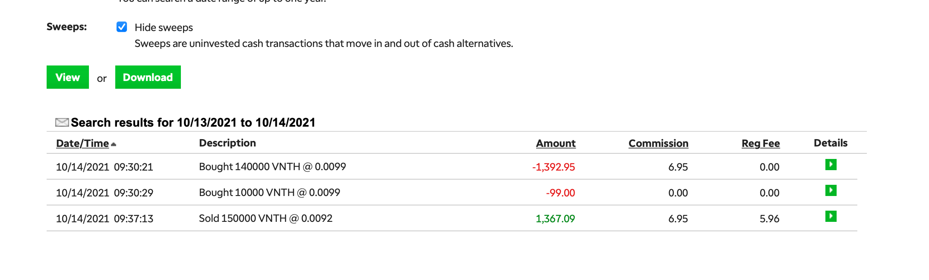929x280 pixels.
Task: Select the Sold 150000 VNTH description
Action: [265, 218]
